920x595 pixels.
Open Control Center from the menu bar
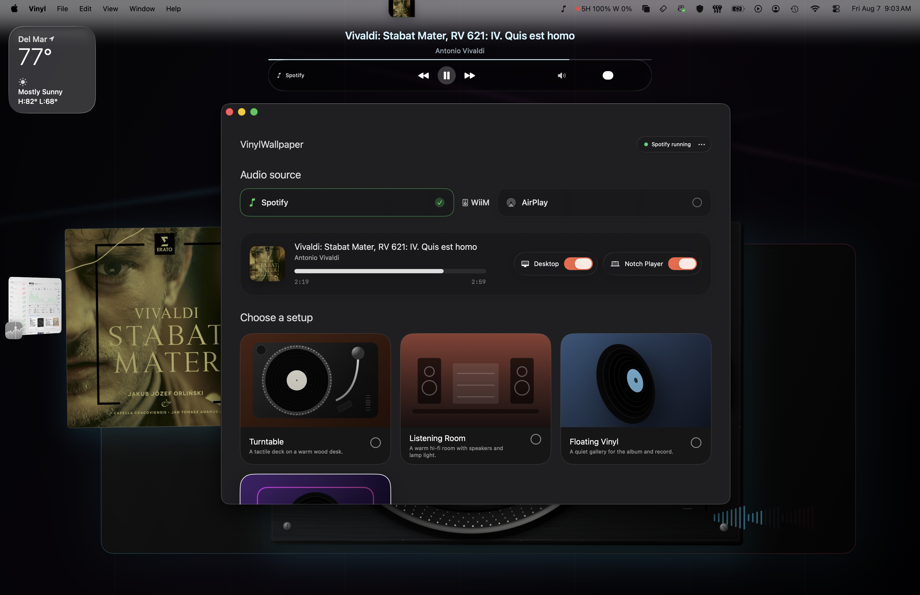836,9
